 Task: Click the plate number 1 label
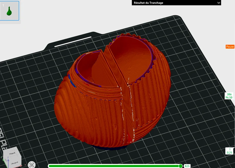[x=3, y=5]
